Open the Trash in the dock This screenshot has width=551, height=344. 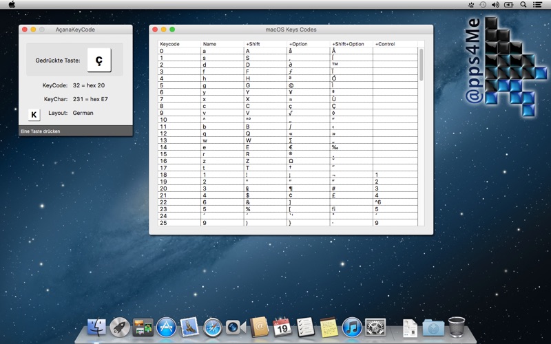[456, 327]
